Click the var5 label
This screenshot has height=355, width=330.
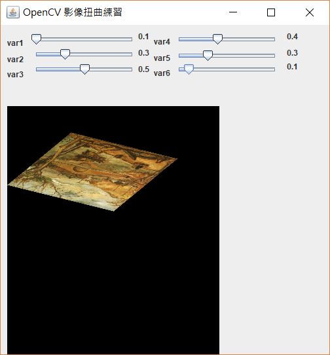click(x=162, y=58)
